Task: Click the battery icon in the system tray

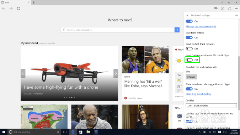Action: coord(205,132)
